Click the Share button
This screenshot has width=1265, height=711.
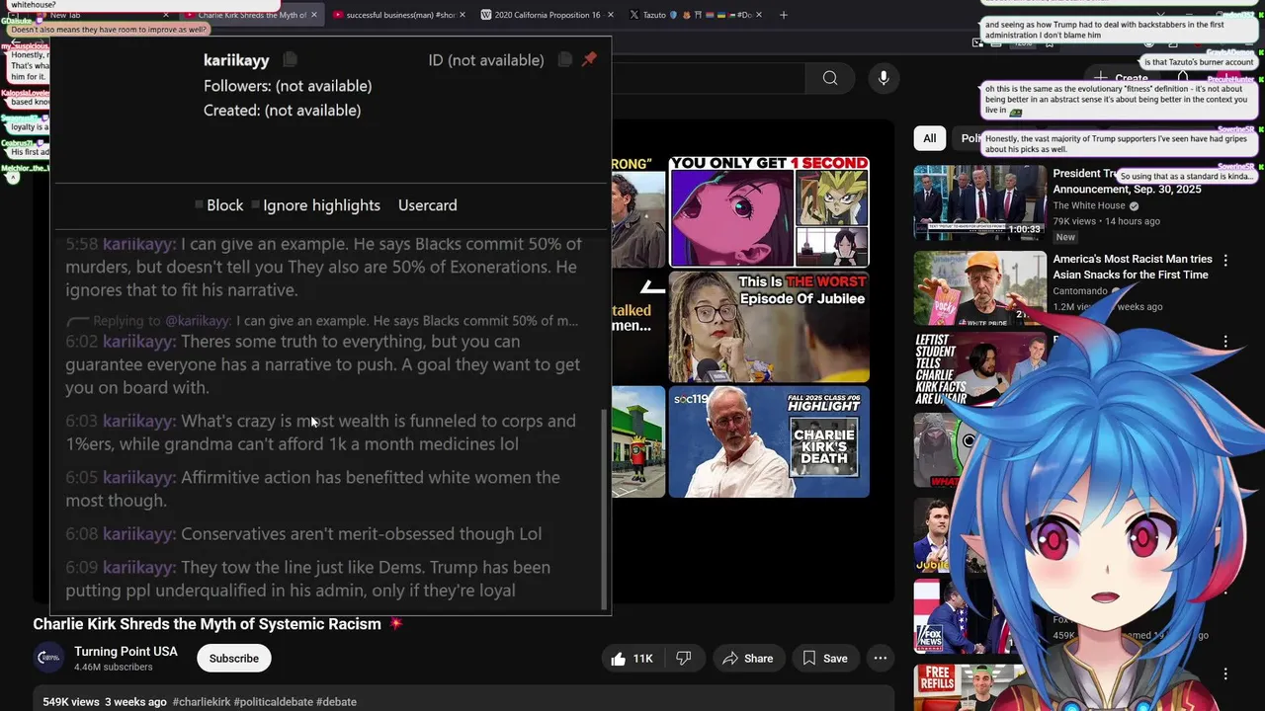(x=747, y=659)
